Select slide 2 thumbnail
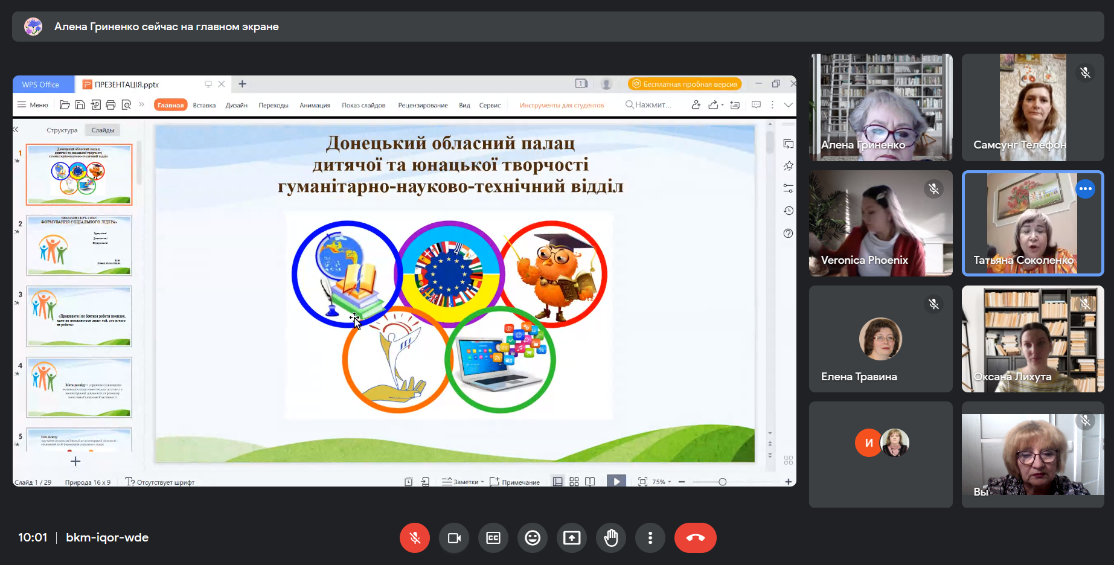 pyautogui.click(x=79, y=245)
